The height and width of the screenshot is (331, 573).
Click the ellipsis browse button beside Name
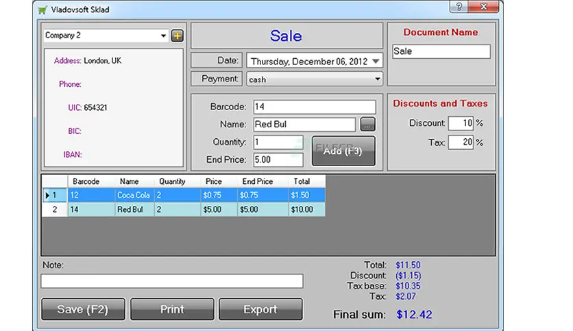(x=368, y=124)
